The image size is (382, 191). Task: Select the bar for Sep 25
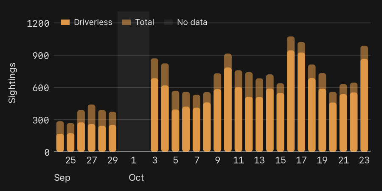[70, 138]
